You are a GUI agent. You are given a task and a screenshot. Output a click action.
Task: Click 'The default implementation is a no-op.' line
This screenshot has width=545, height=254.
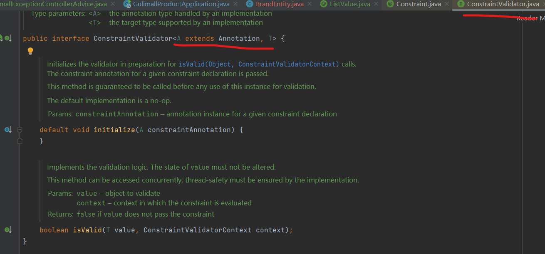click(109, 101)
